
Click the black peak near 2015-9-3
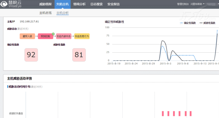click(162, 41)
